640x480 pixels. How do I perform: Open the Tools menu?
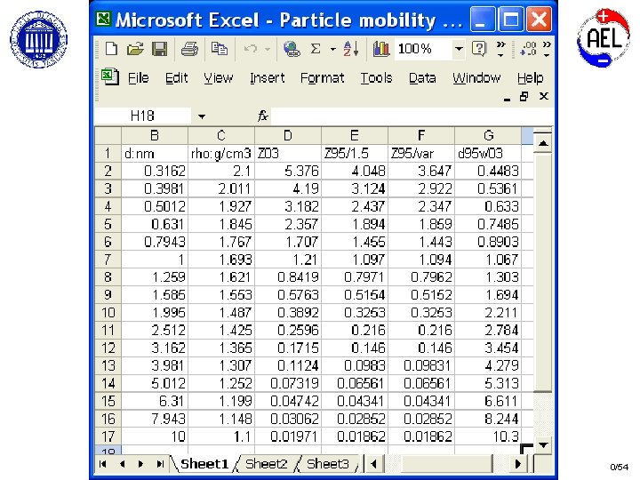pyautogui.click(x=376, y=77)
